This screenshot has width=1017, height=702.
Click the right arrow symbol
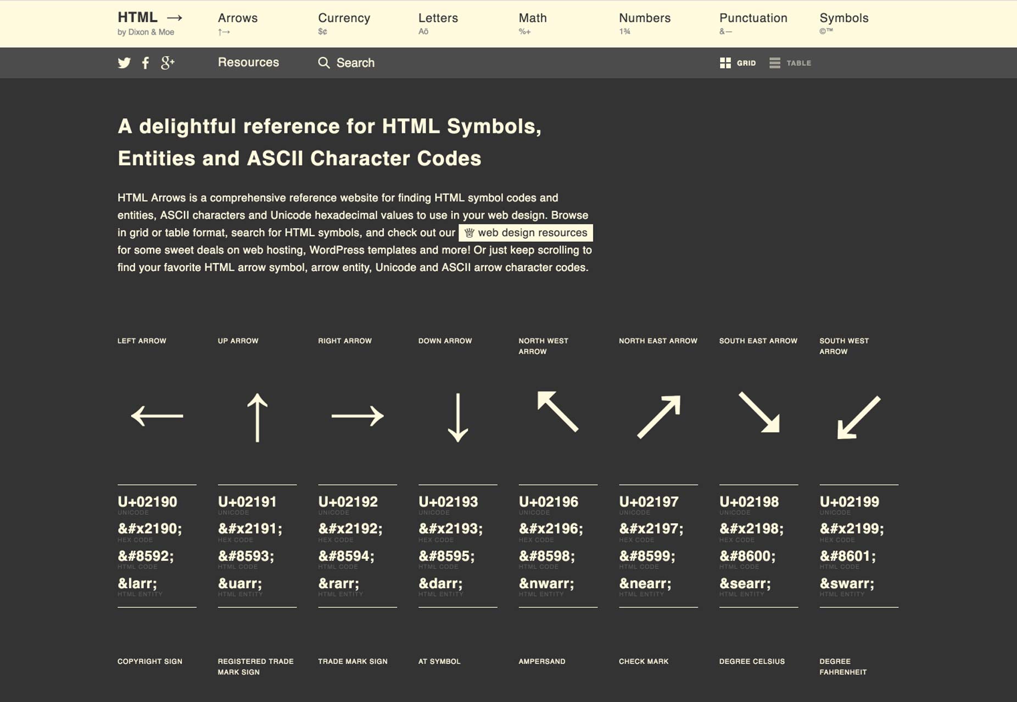pos(357,416)
